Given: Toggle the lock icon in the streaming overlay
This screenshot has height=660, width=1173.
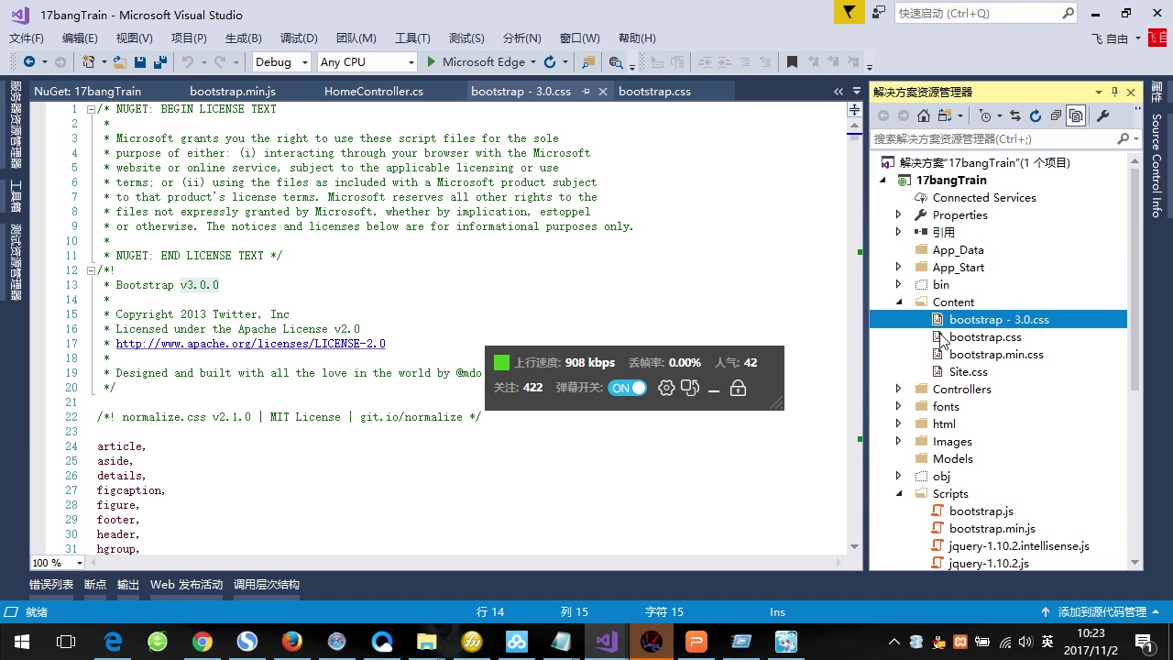Looking at the screenshot, I should (x=738, y=389).
